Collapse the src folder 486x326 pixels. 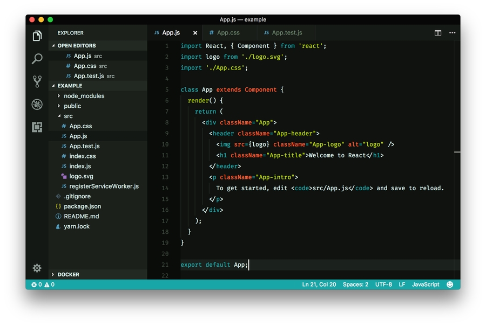[x=67, y=116]
